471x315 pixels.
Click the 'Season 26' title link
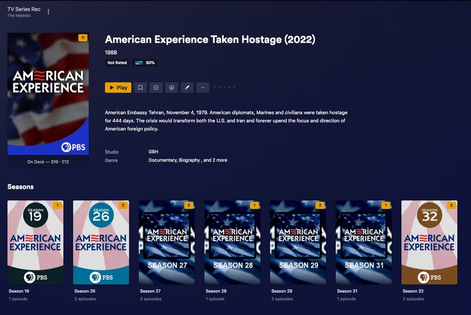pos(85,291)
